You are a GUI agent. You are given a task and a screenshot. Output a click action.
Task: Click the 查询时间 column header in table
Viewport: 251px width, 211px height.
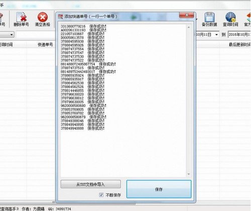6,44
